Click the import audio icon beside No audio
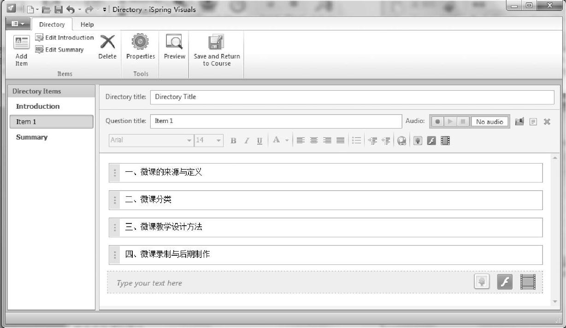The width and height of the screenshot is (566, 328). click(519, 122)
